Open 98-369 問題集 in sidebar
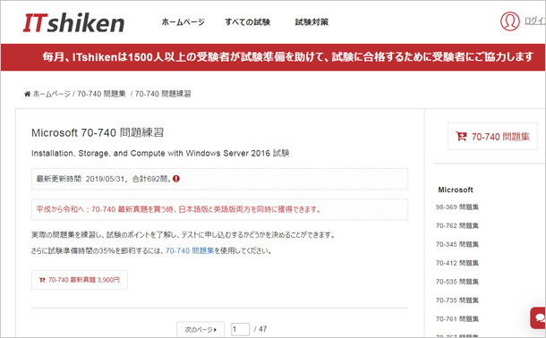Viewport: 546px width, 338px height. 456,207
